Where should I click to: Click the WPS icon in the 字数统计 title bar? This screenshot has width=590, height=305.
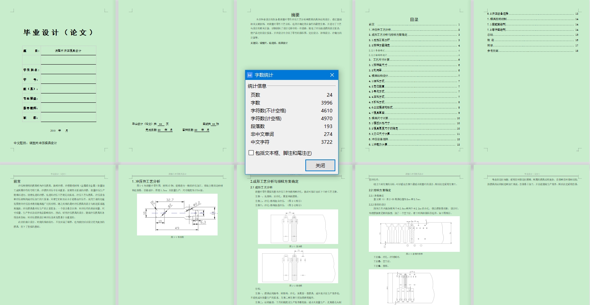click(x=250, y=75)
